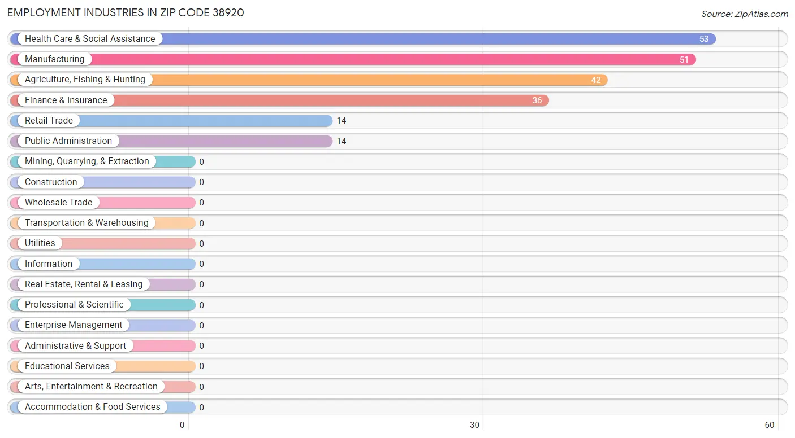The image size is (795, 438).
Task: Click the value 36 on Finance bar
Action: click(x=537, y=100)
